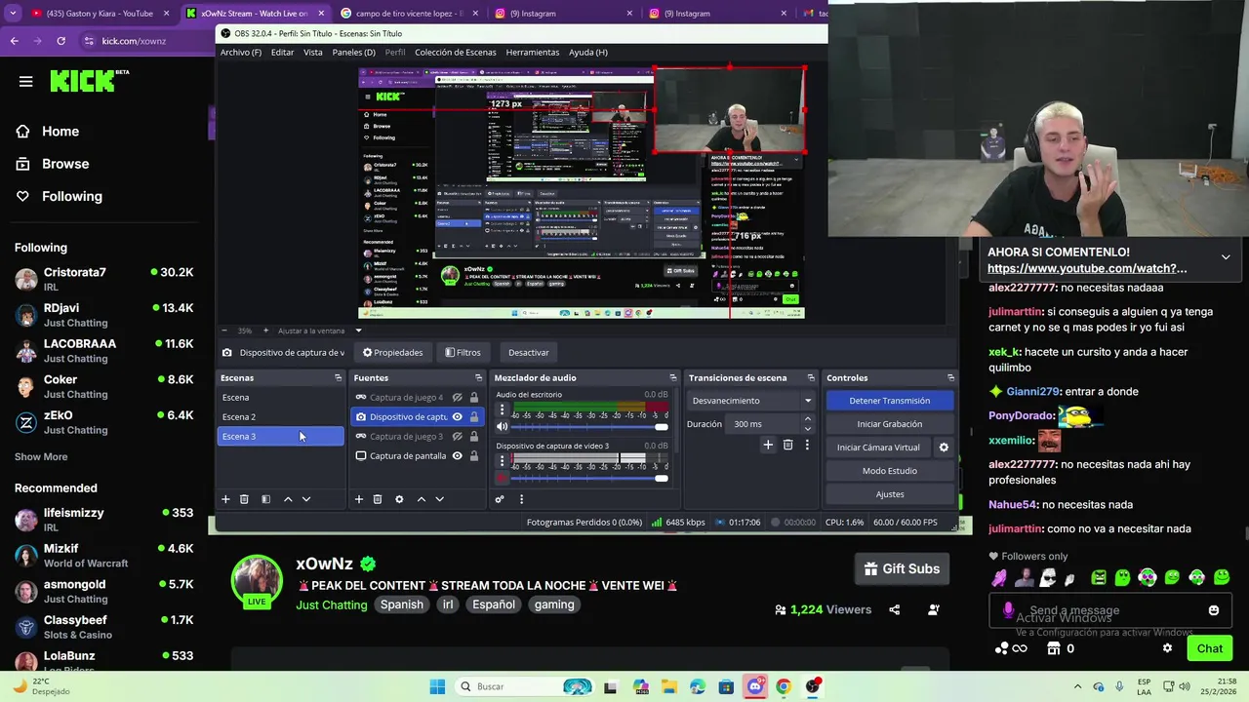Toggle Kick sidebar hamburger menu
1249x702 pixels.
point(26,81)
